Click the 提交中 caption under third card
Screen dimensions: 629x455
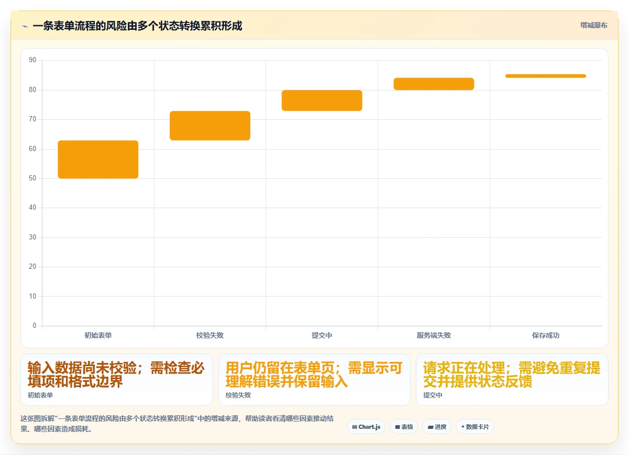pos(433,395)
